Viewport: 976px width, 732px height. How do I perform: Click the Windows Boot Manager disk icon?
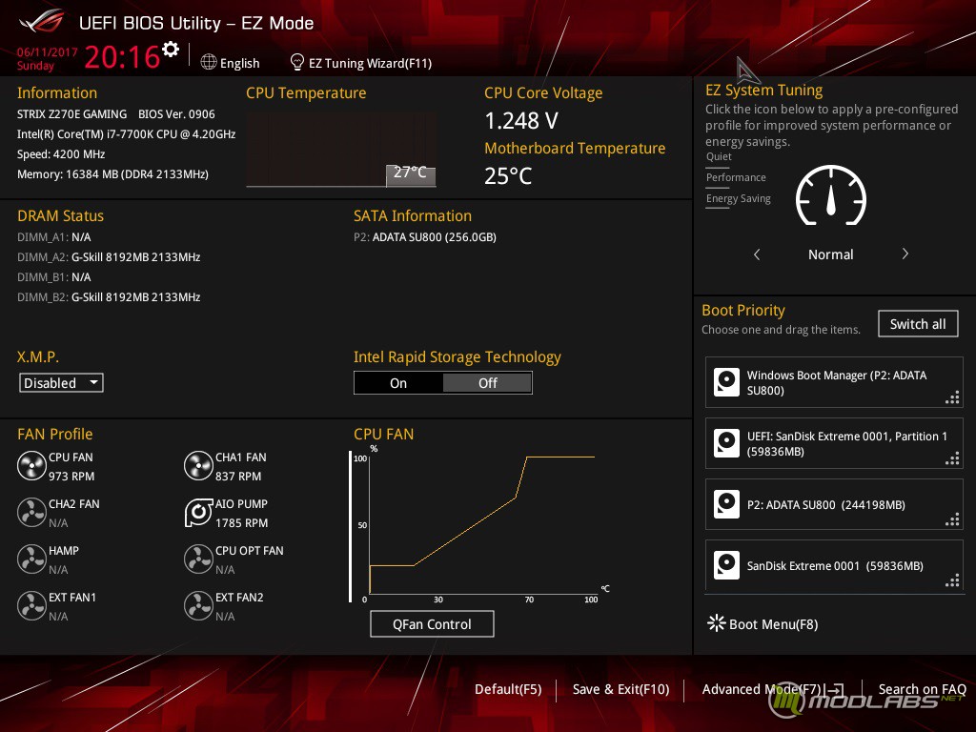pos(726,382)
